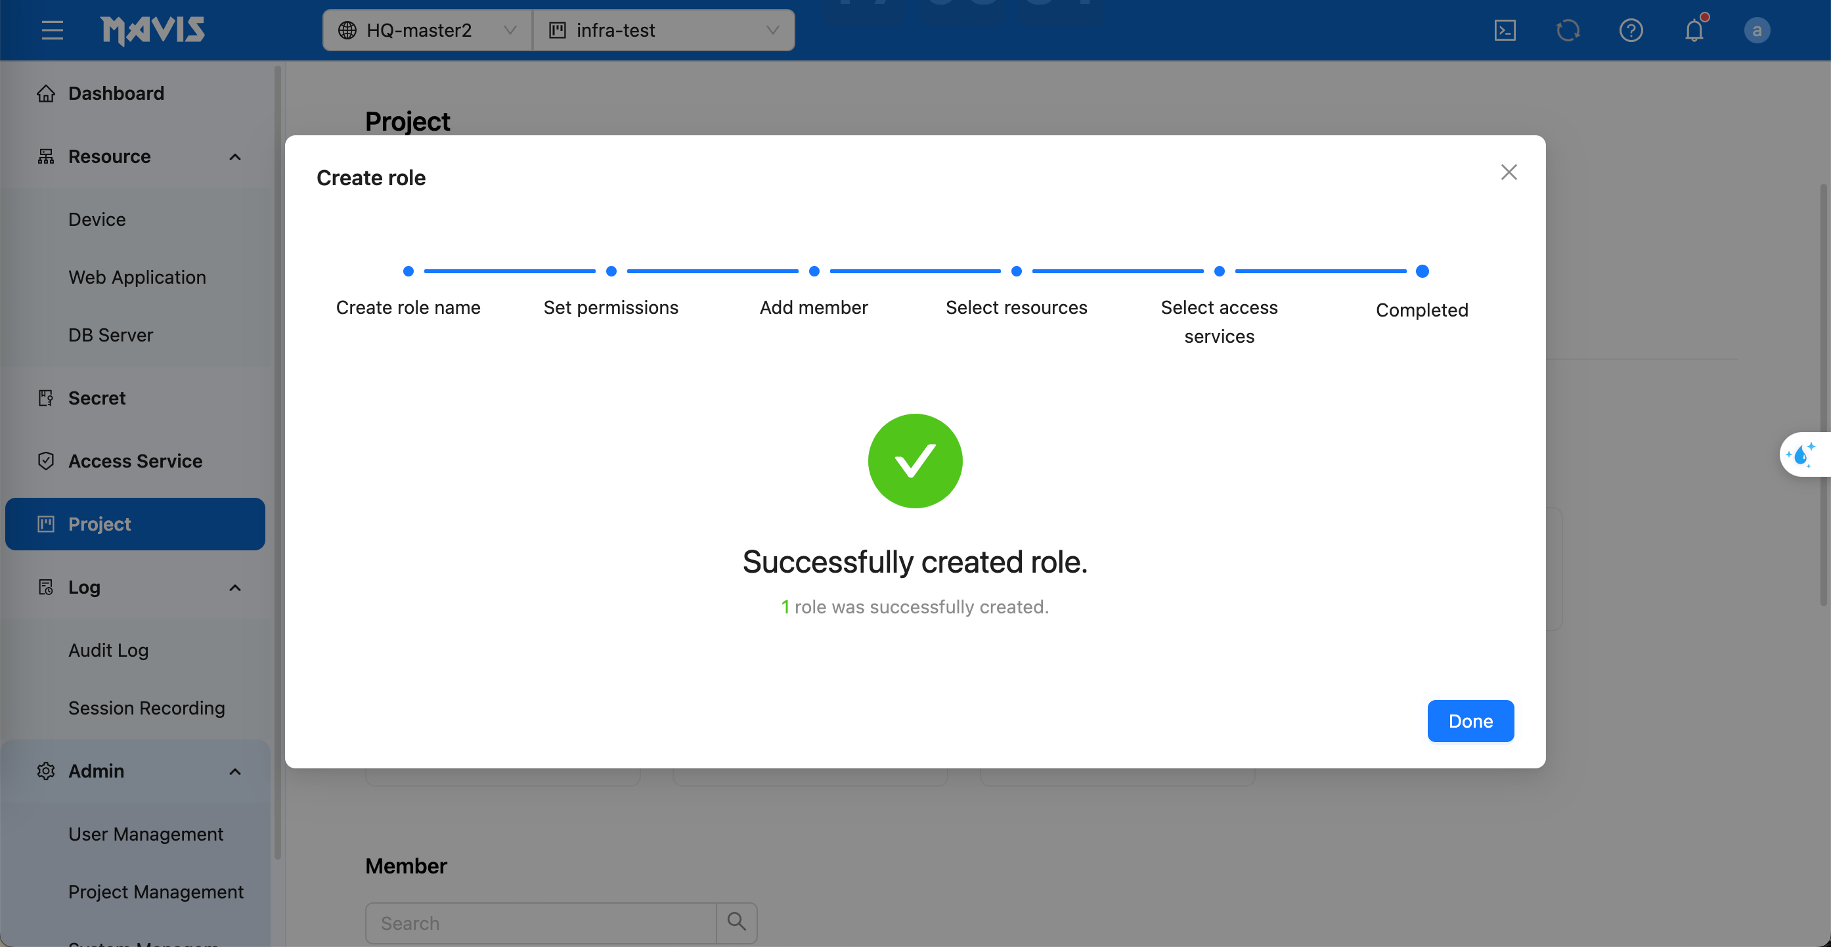Screen dimensions: 1831x947
Task: Open the help question mark icon
Action: pyautogui.click(x=1631, y=31)
